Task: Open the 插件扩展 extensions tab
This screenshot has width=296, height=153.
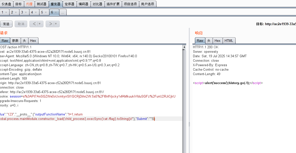Action: point(113,4)
